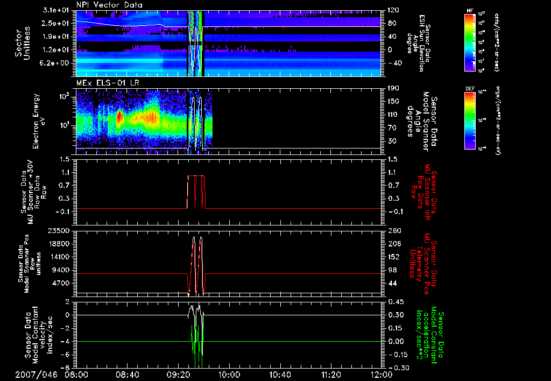The image size is (551, 381).
Task: Click the MU Scanner +30V Raw Data label
Action: click(34, 192)
